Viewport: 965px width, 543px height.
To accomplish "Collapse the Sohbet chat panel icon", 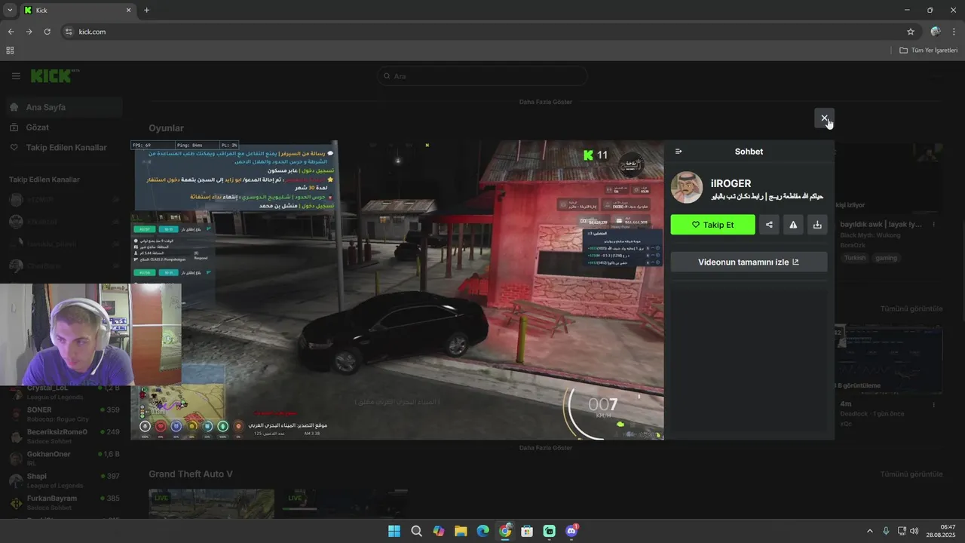I will (679, 152).
